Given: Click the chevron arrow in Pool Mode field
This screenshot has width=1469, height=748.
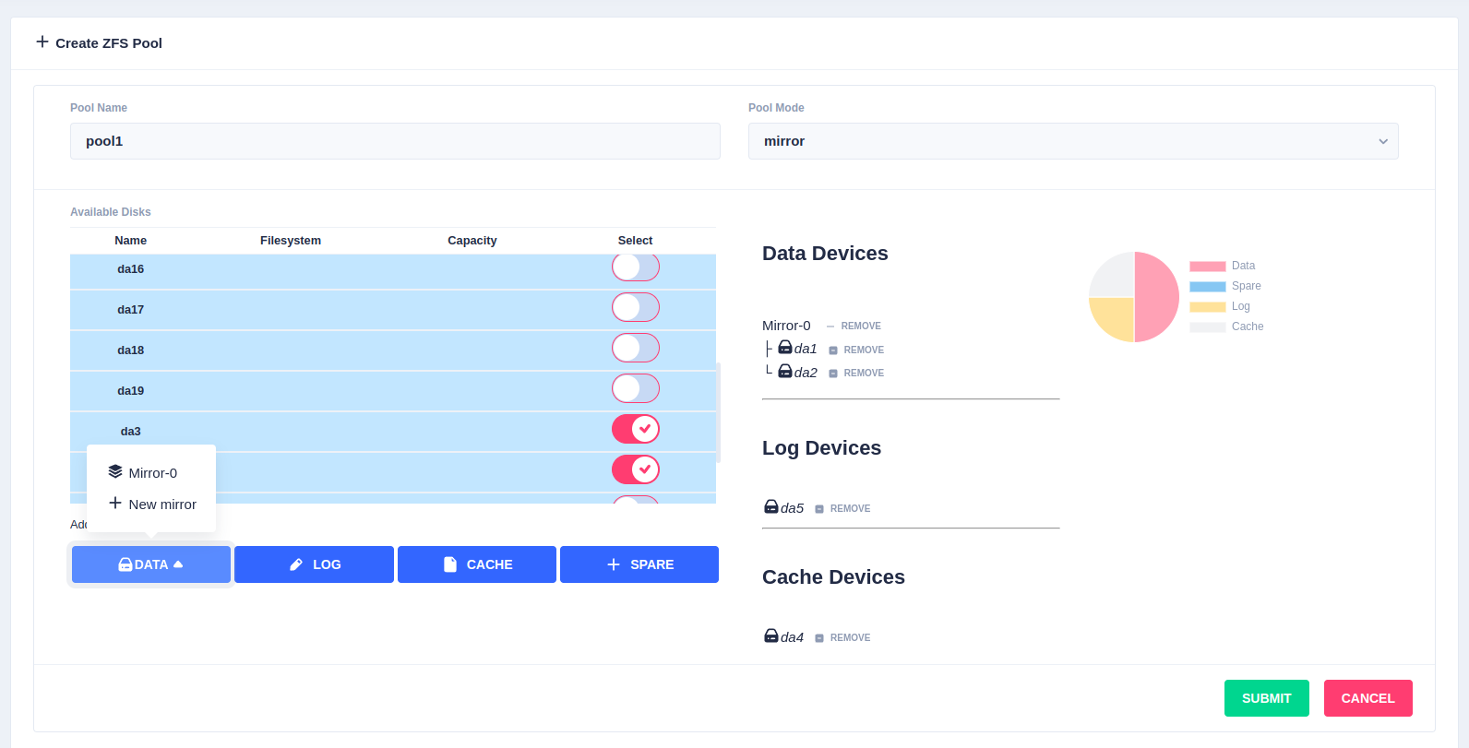Looking at the screenshot, I should click(x=1383, y=141).
